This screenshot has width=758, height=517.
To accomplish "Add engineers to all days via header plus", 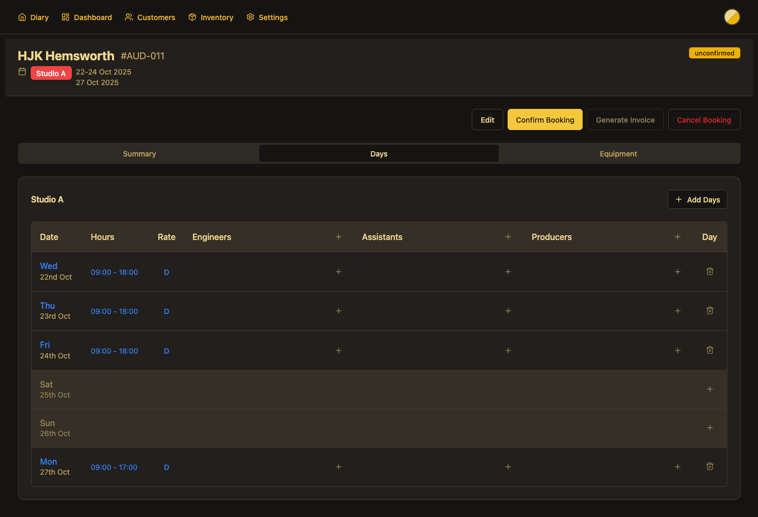I will pyautogui.click(x=339, y=237).
